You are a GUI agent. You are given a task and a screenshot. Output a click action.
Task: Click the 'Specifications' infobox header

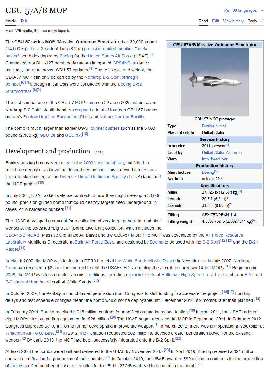pyautogui.click(x=215, y=186)
